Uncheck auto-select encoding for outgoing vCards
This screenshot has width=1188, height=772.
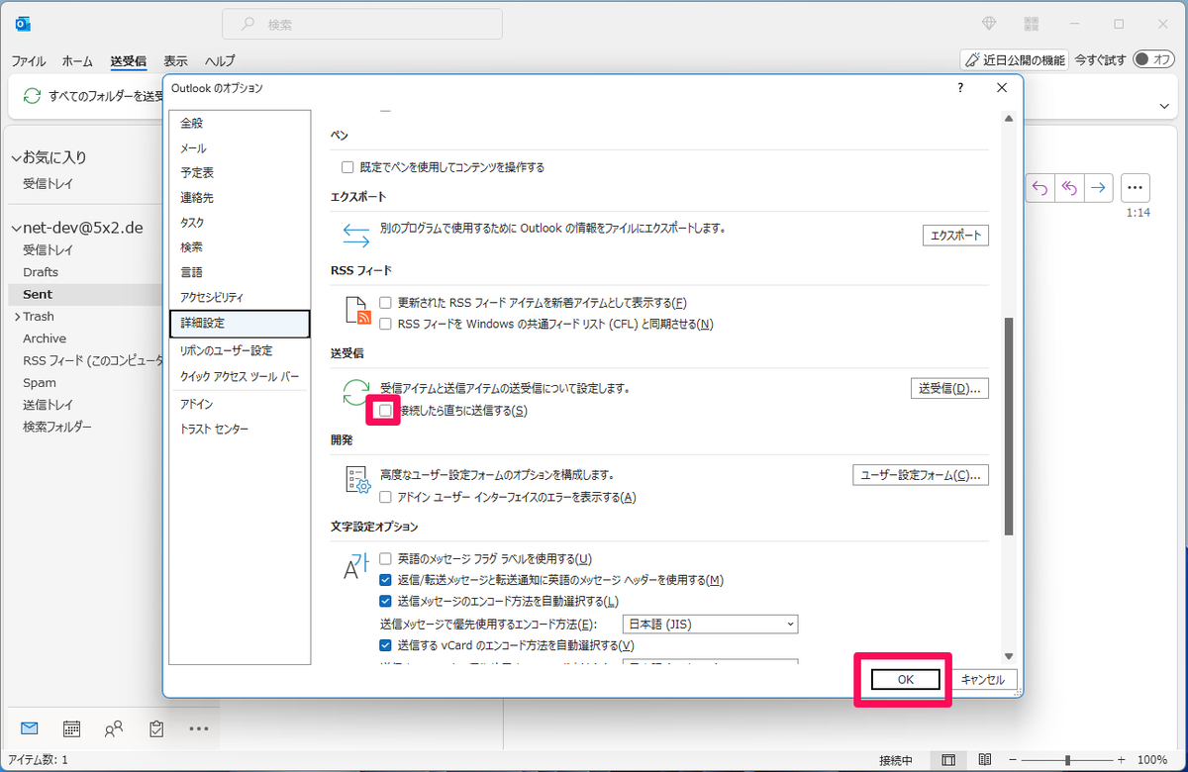(x=386, y=645)
